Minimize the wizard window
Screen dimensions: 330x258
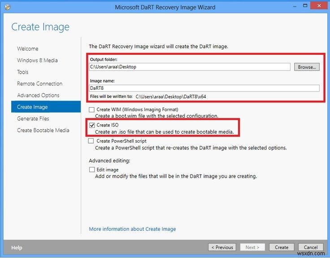(295, 6)
